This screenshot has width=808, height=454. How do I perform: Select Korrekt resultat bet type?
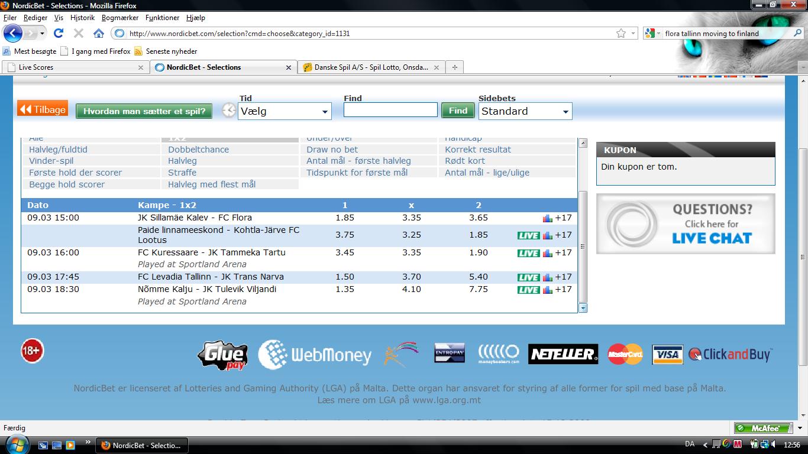pyautogui.click(x=478, y=150)
